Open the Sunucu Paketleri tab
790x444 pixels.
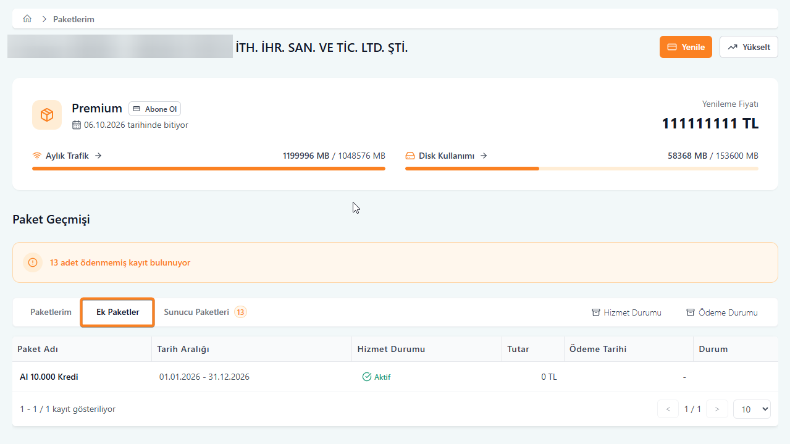coord(196,312)
